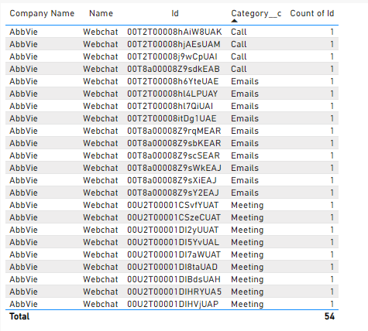The width and height of the screenshot is (368, 331).
Task: Select Id cell 00U2T00001CSzeCUAT
Action: point(174,217)
